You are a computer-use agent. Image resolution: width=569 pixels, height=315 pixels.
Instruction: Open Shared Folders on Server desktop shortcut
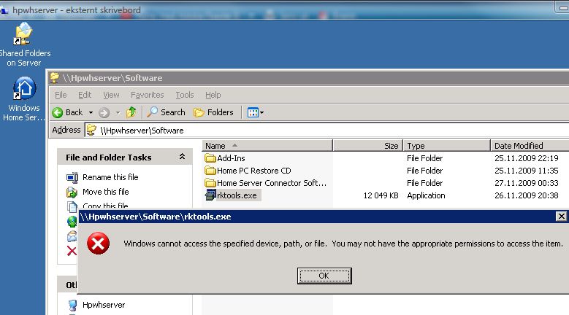pyautogui.click(x=24, y=44)
